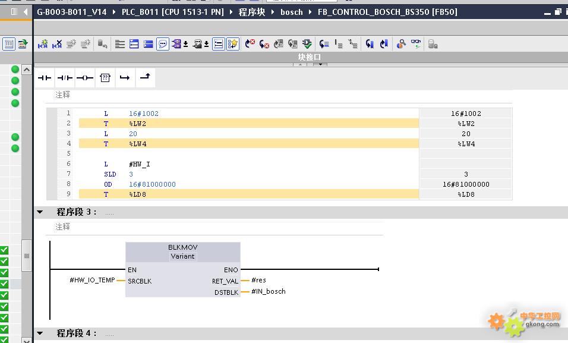Click the monitoring glasses icon
Image resolution: width=568 pixels, height=343 pixels.
[416, 44]
